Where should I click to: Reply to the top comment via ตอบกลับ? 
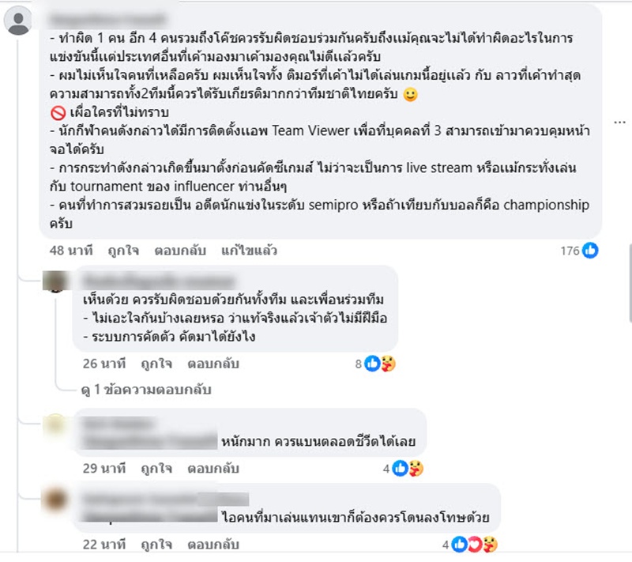[x=180, y=251]
